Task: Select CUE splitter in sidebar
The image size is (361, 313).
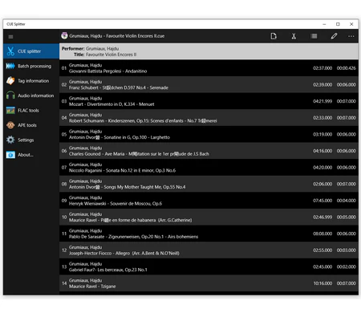Action: (x=31, y=51)
